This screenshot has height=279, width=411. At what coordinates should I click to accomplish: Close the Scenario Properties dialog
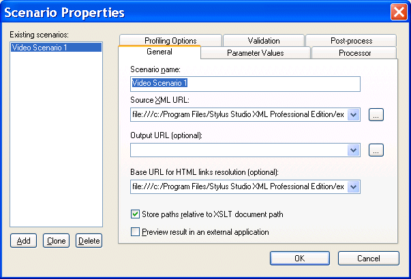(399, 12)
